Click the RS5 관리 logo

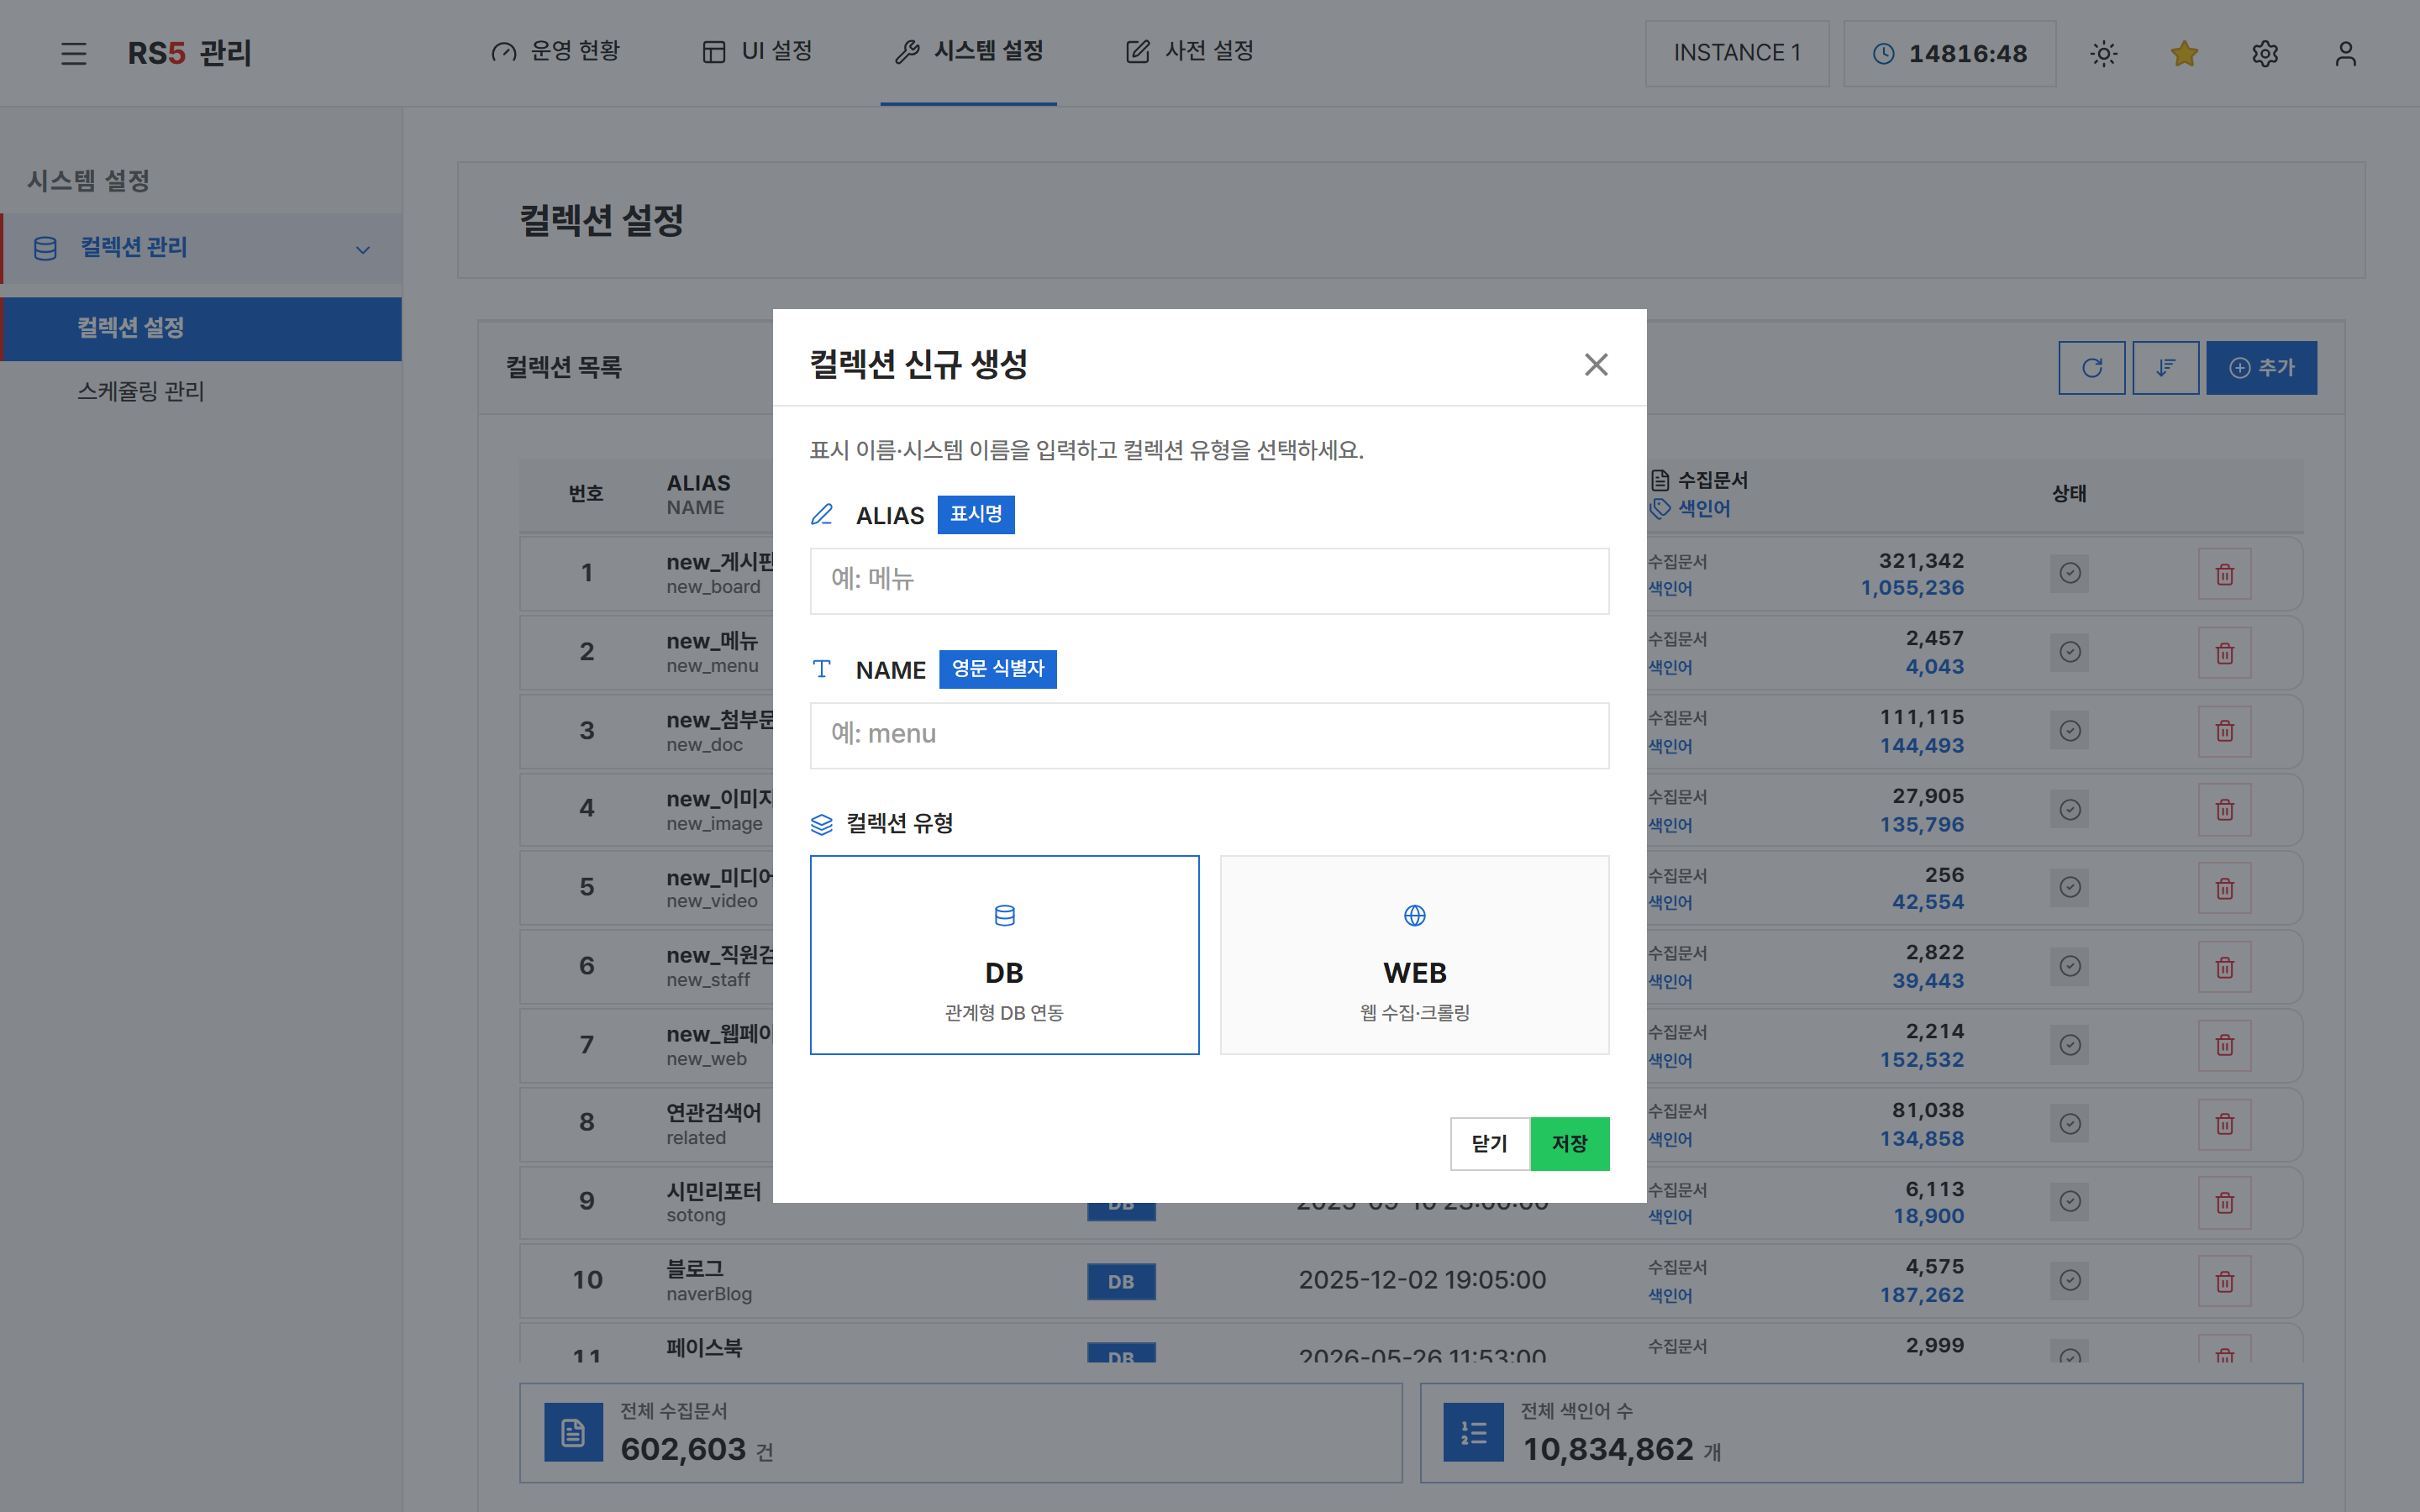pos(189,53)
